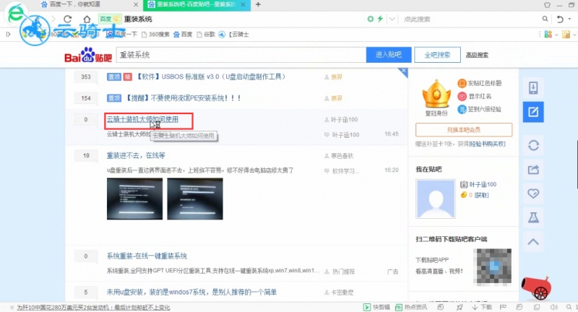The width and height of the screenshot is (578, 312).
Task: Go to the browser home page icon
Action: 87,19
